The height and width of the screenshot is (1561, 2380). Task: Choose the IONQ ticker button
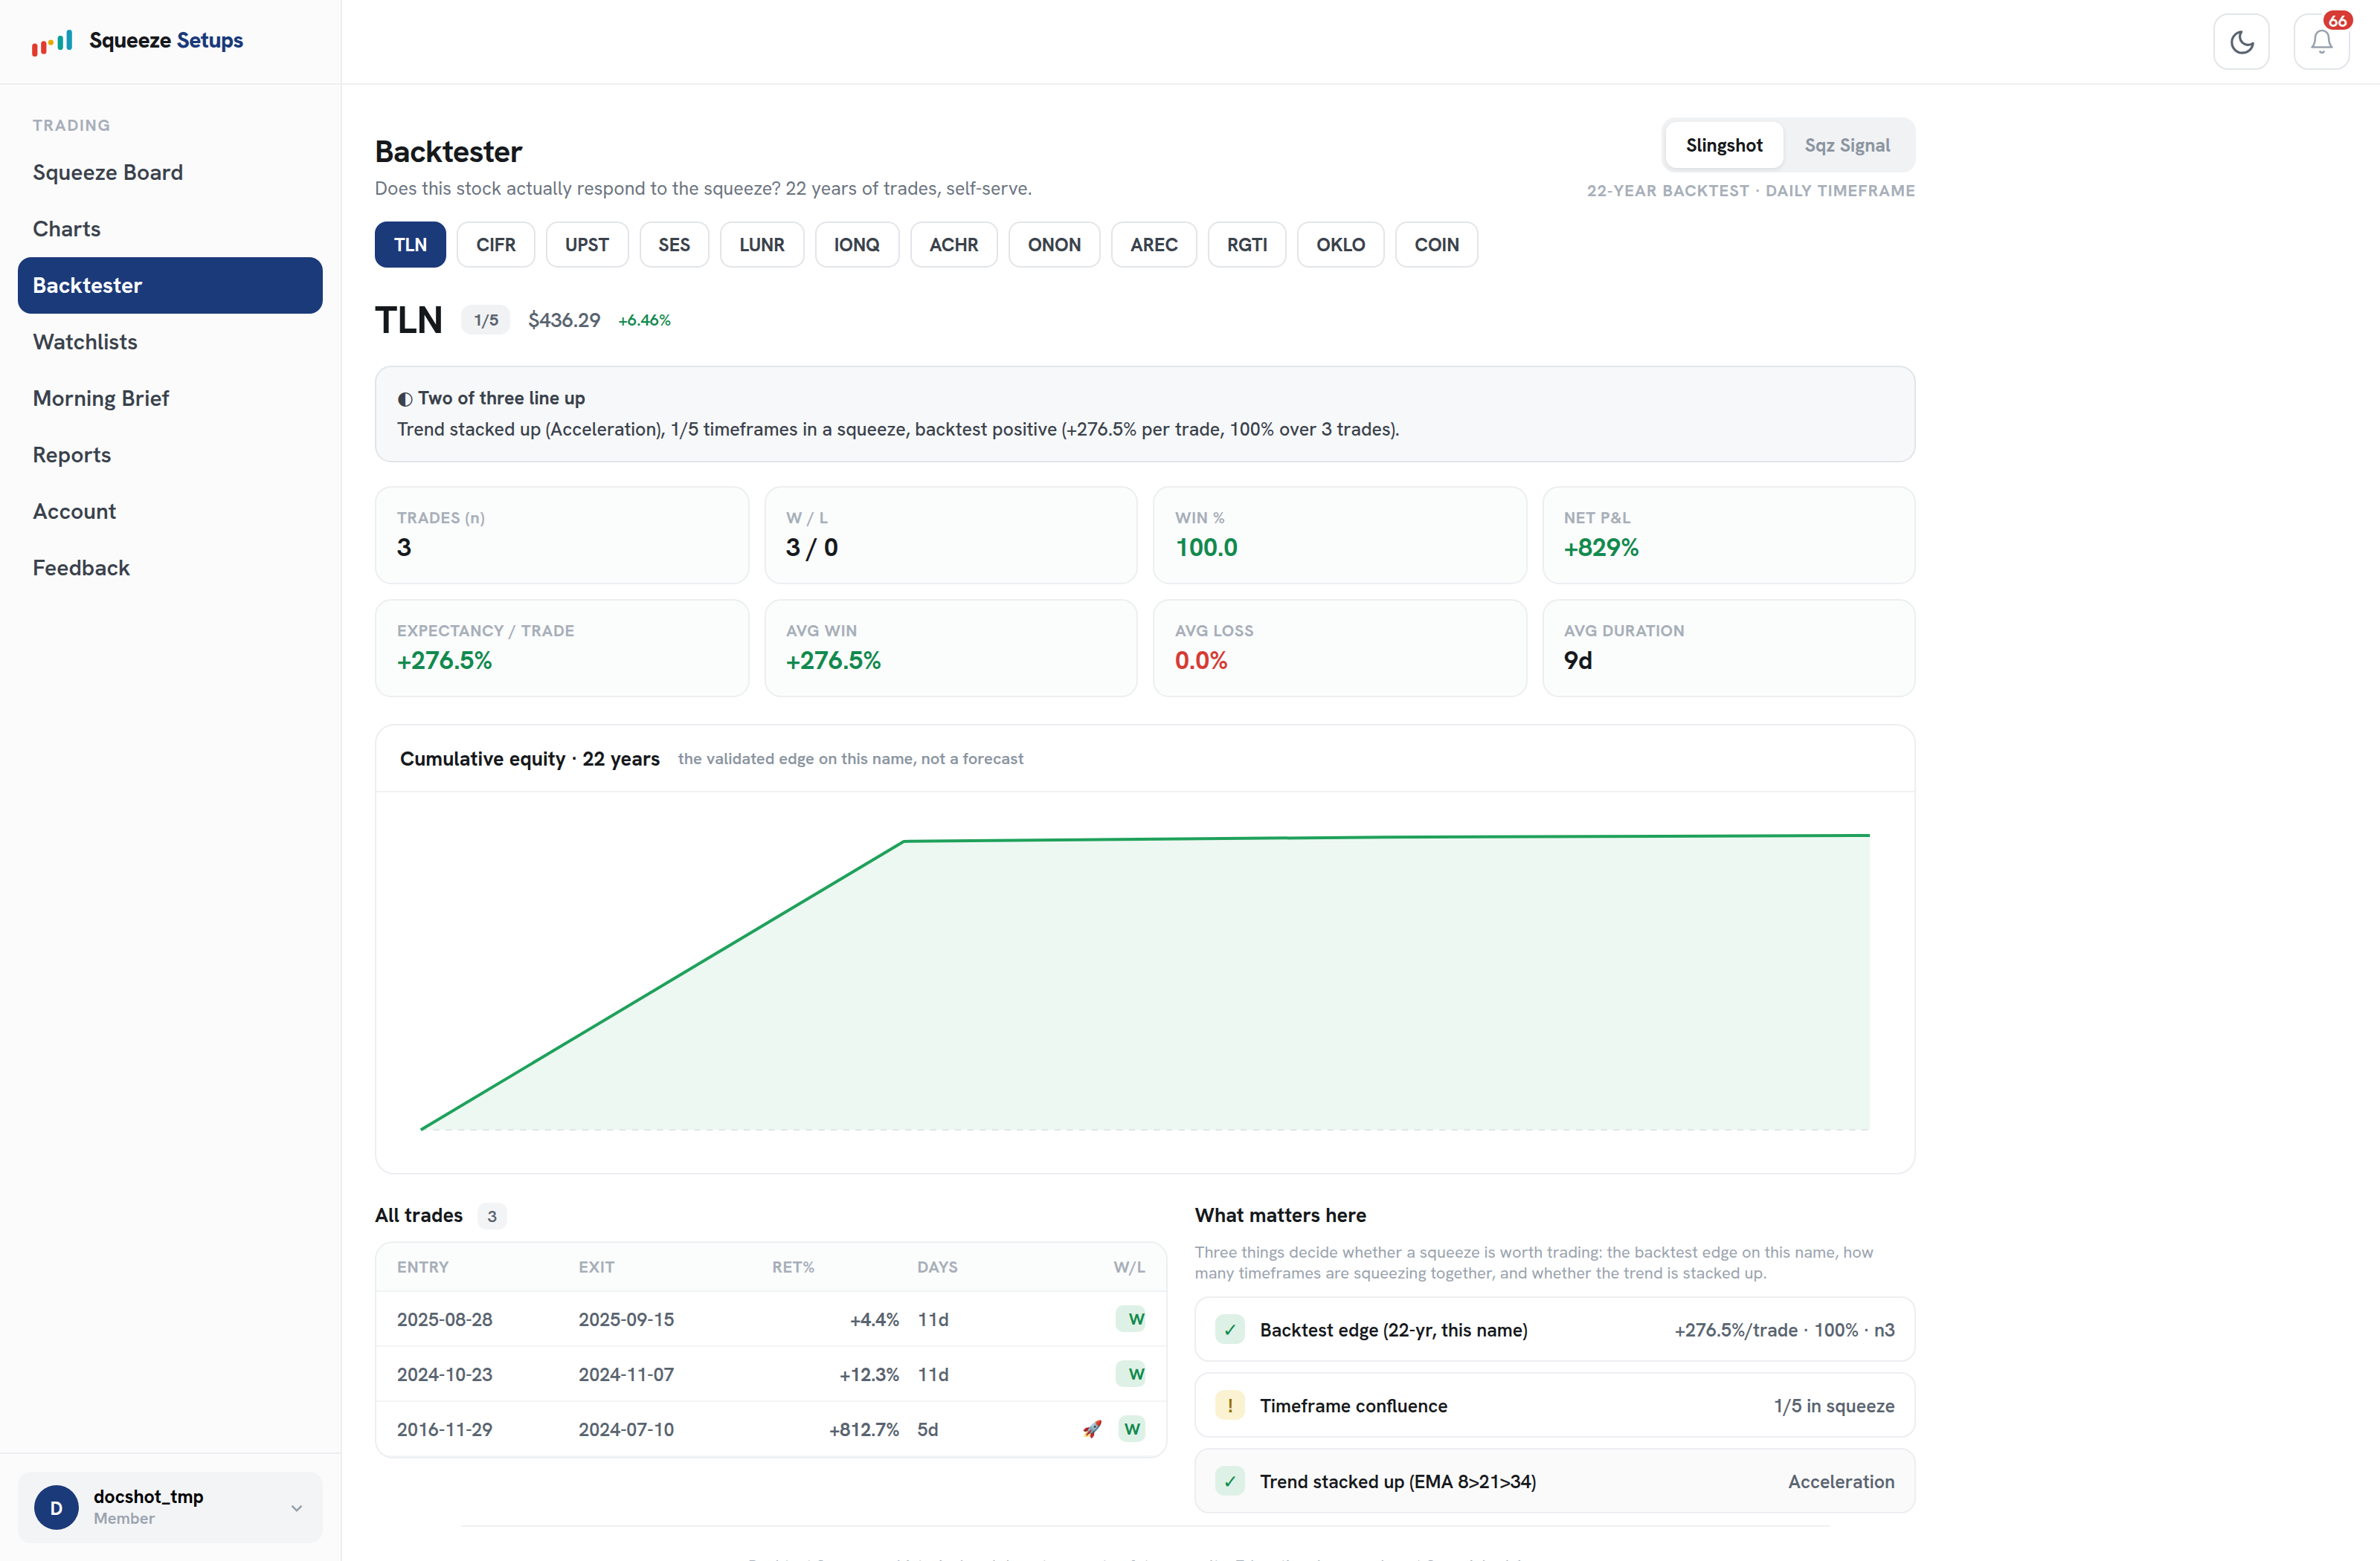(856, 245)
